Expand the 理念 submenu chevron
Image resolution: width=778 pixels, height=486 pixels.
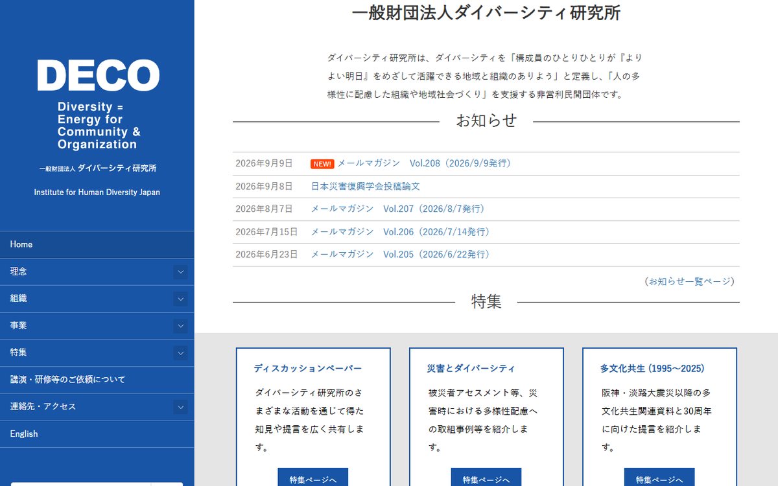[x=180, y=272]
